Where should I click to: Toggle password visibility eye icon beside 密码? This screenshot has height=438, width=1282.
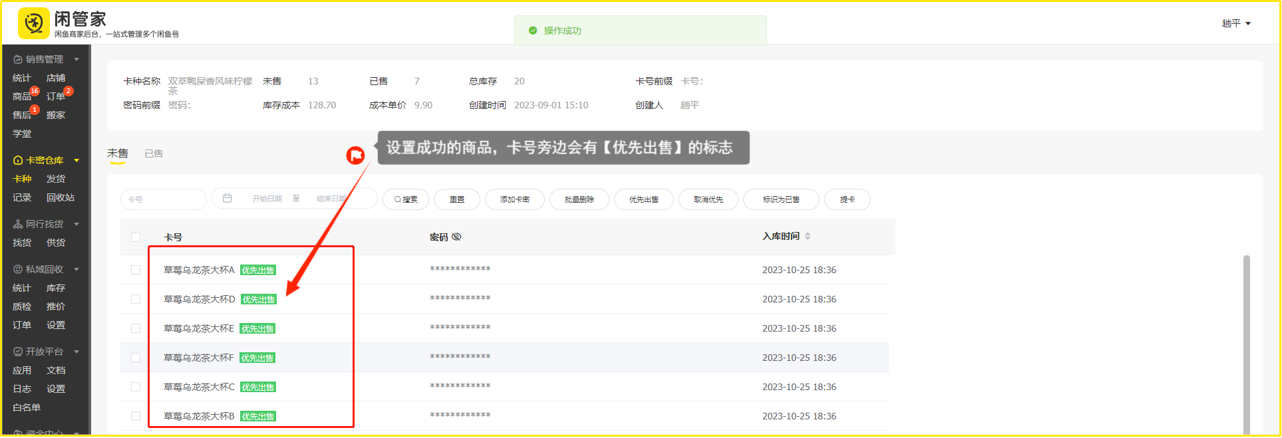[x=456, y=237]
